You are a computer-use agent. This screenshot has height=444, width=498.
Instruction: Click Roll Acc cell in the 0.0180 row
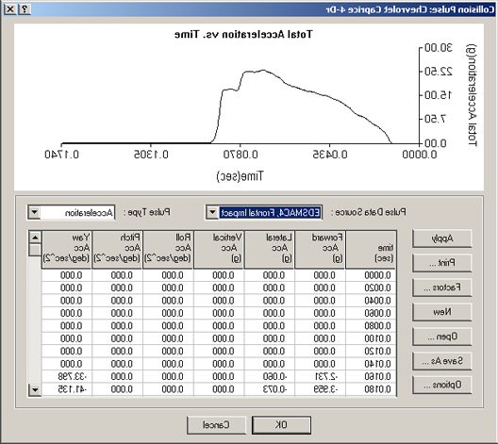[168, 389]
